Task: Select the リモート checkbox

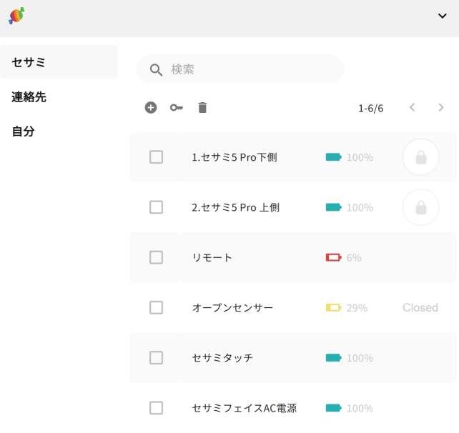Action: coord(156,257)
